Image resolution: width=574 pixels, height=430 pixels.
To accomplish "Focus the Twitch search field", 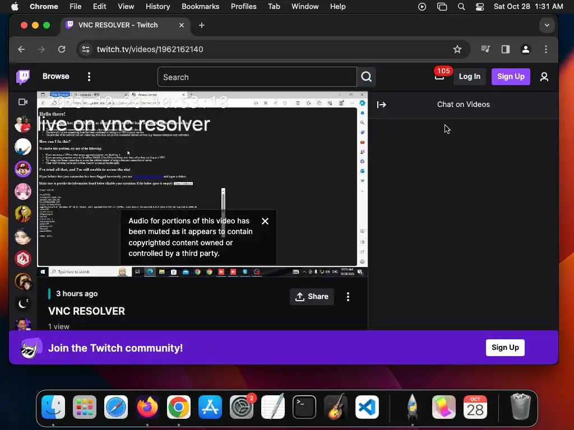I will [257, 77].
